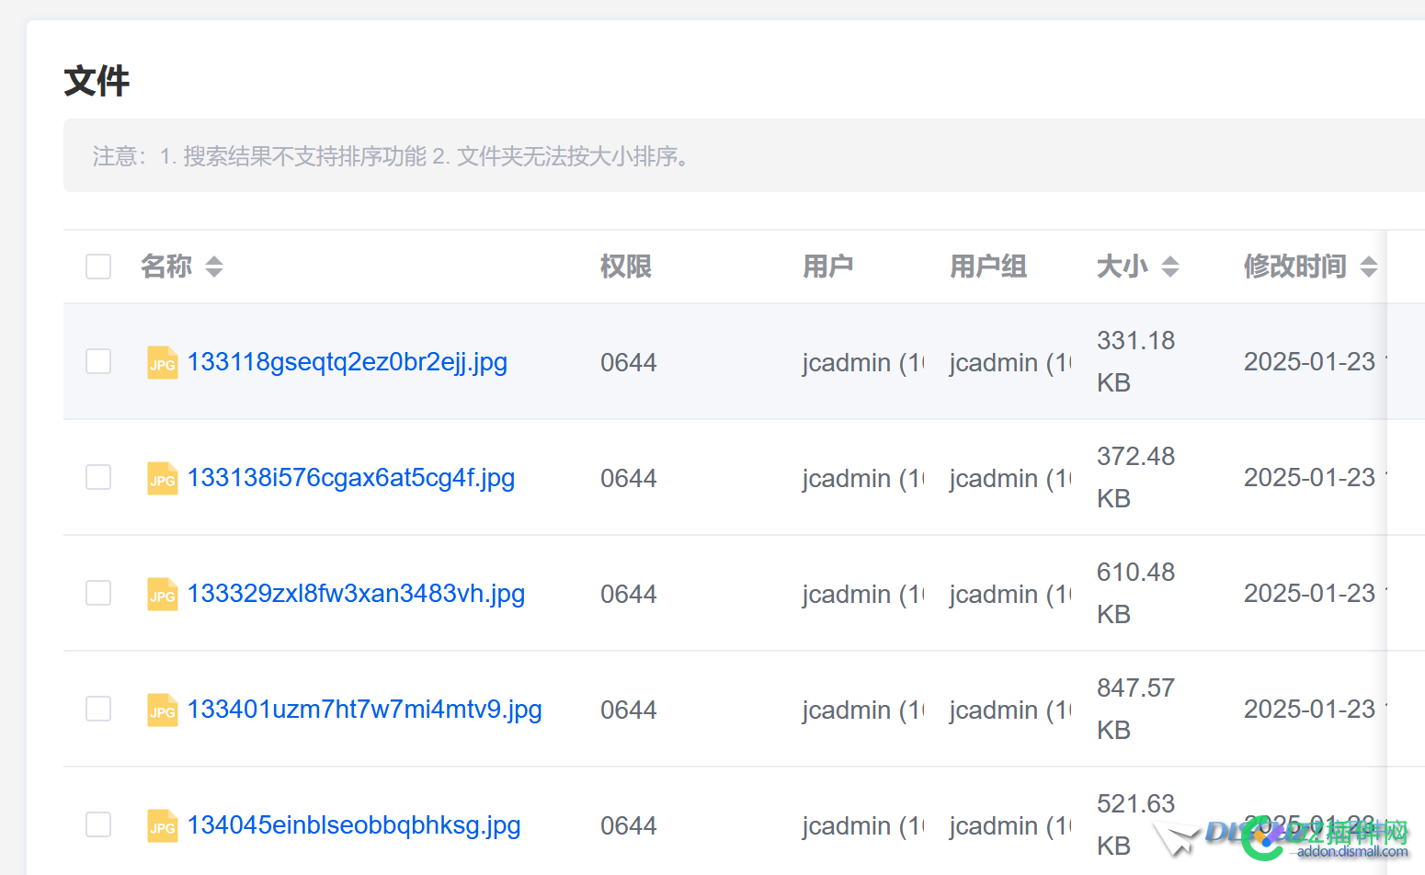The width and height of the screenshot is (1425, 875).
Task: Click JPG icon of 133118gseqtq2ez0br2ejj.jpg
Action: [x=163, y=362]
